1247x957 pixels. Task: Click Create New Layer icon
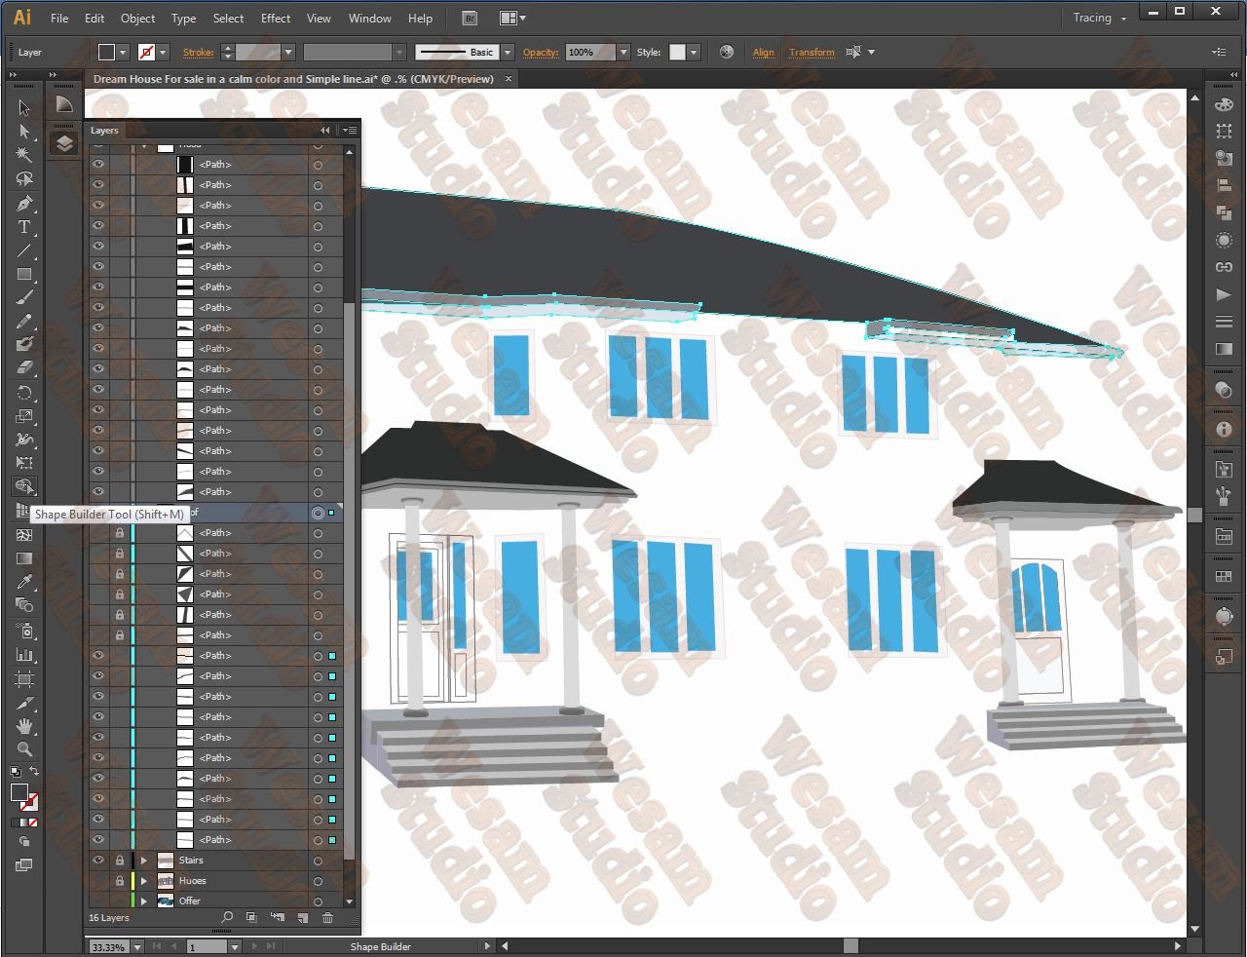click(302, 918)
